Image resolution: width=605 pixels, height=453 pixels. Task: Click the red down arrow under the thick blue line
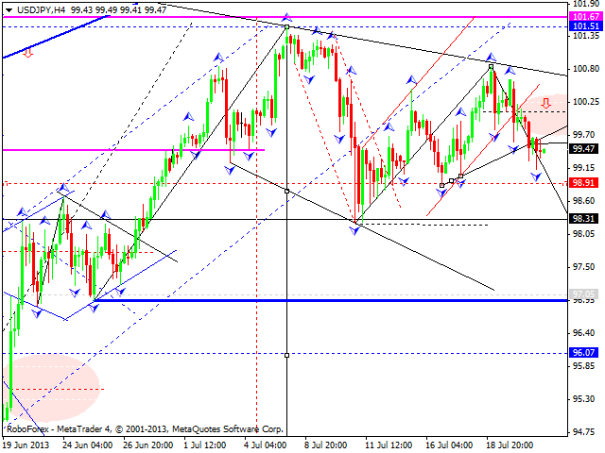[x=27, y=53]
